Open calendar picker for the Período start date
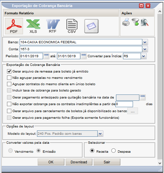Image resolution: width=164 pixels, height=173 pixels. point(46,56)
